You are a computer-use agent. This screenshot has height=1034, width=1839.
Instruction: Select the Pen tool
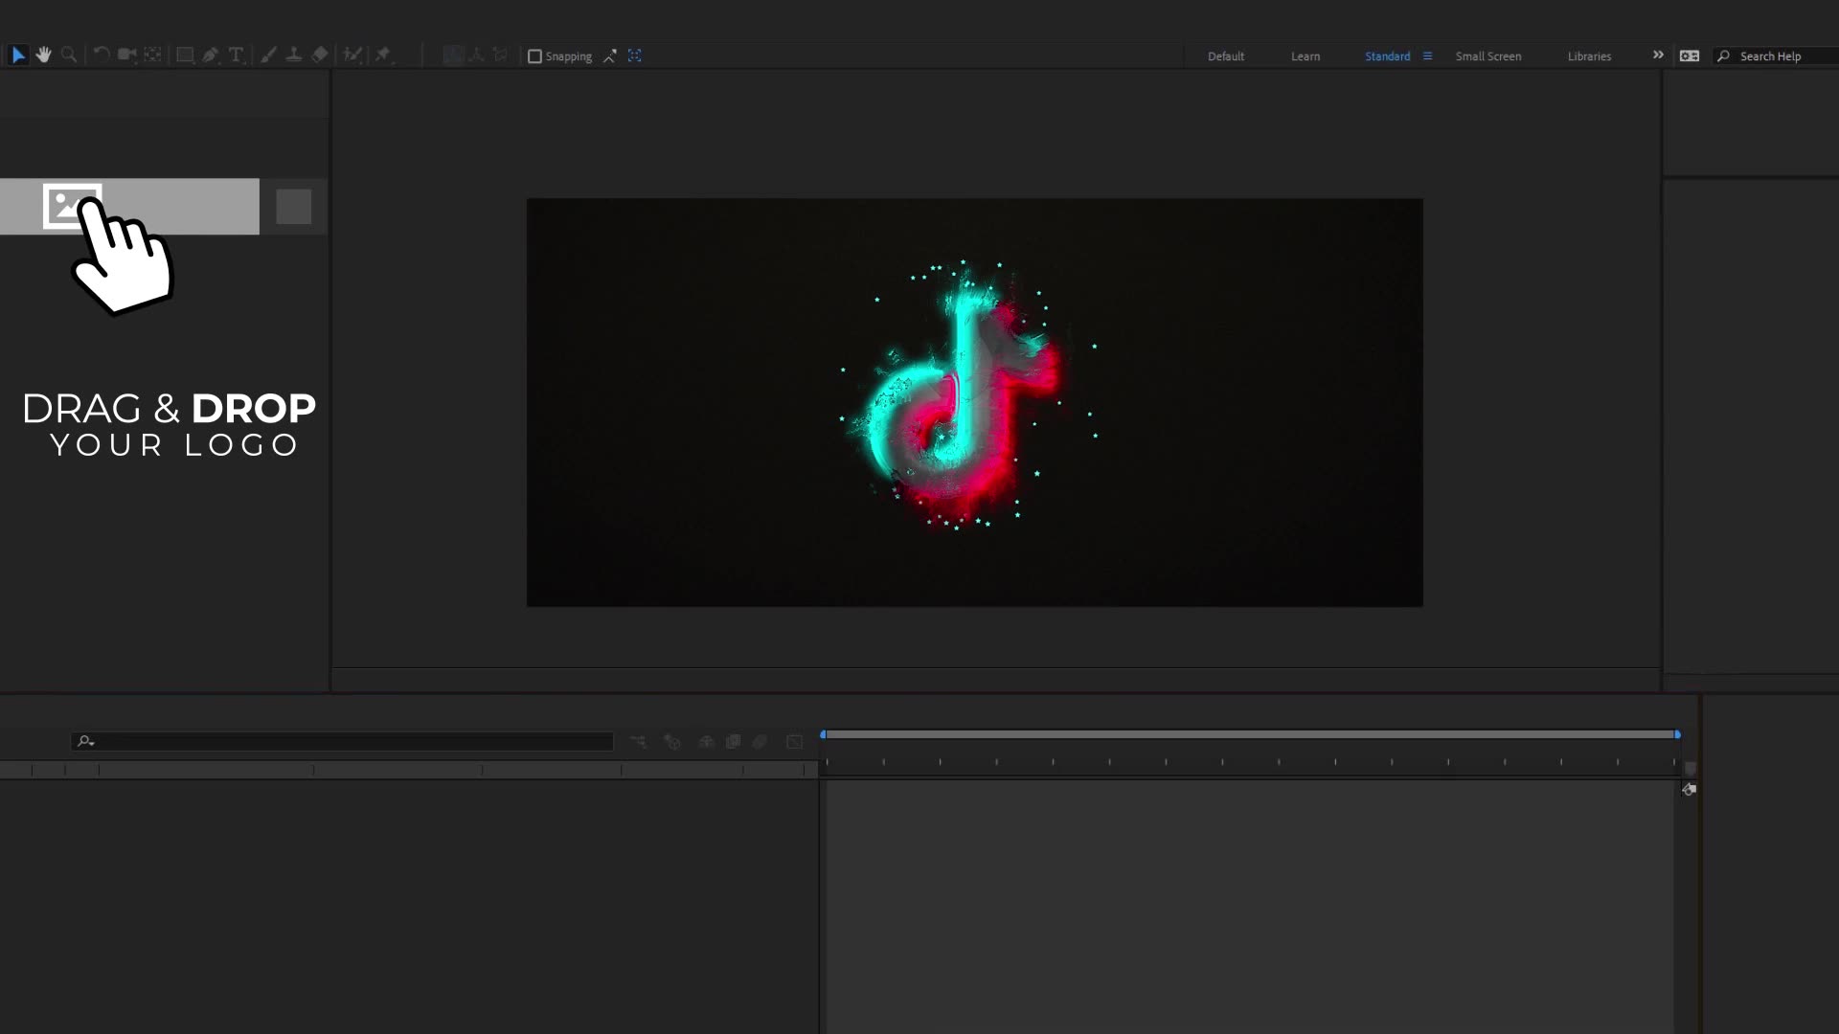pyautogui.click(x=211, y=56)
